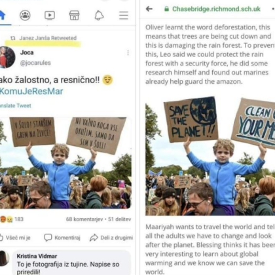The height and width of the screenshot is (275, 275).
Task: Open the Marketplace storefront icon
Action: 74,15
